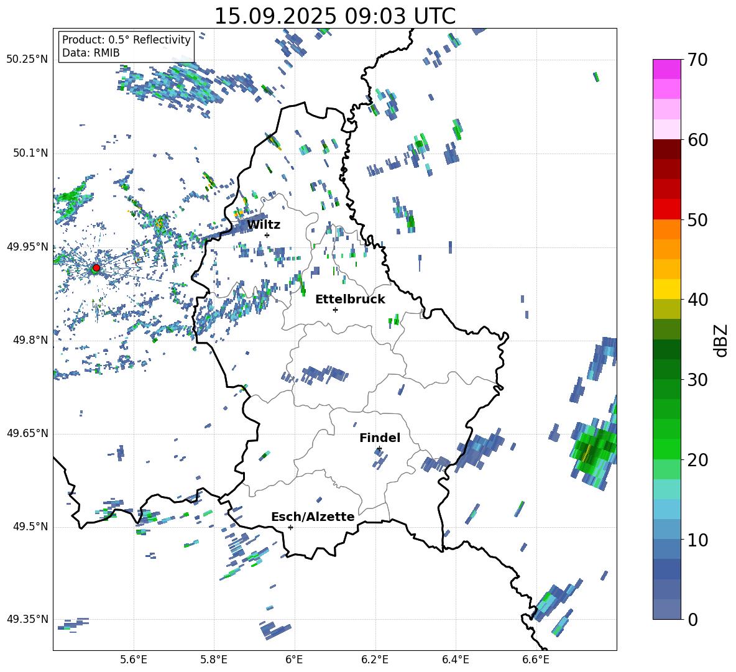The width and height of the screenshot is (736, 672).
Task: Click the 49.65°N latitude label
Action: [27, 433]
